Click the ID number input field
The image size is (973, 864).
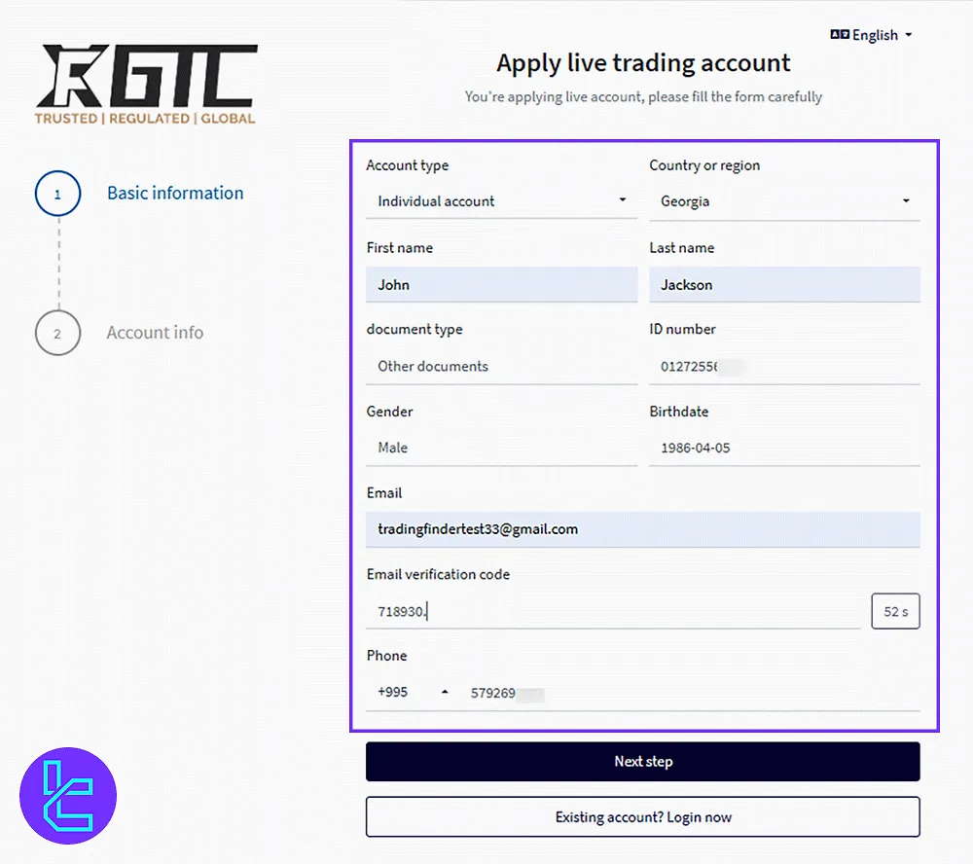[x=784, y=366]
